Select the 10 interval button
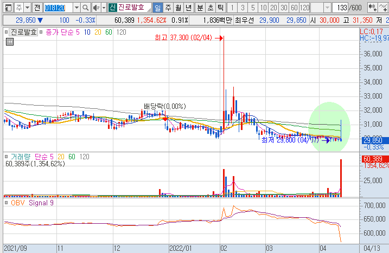 coord(263,8)
